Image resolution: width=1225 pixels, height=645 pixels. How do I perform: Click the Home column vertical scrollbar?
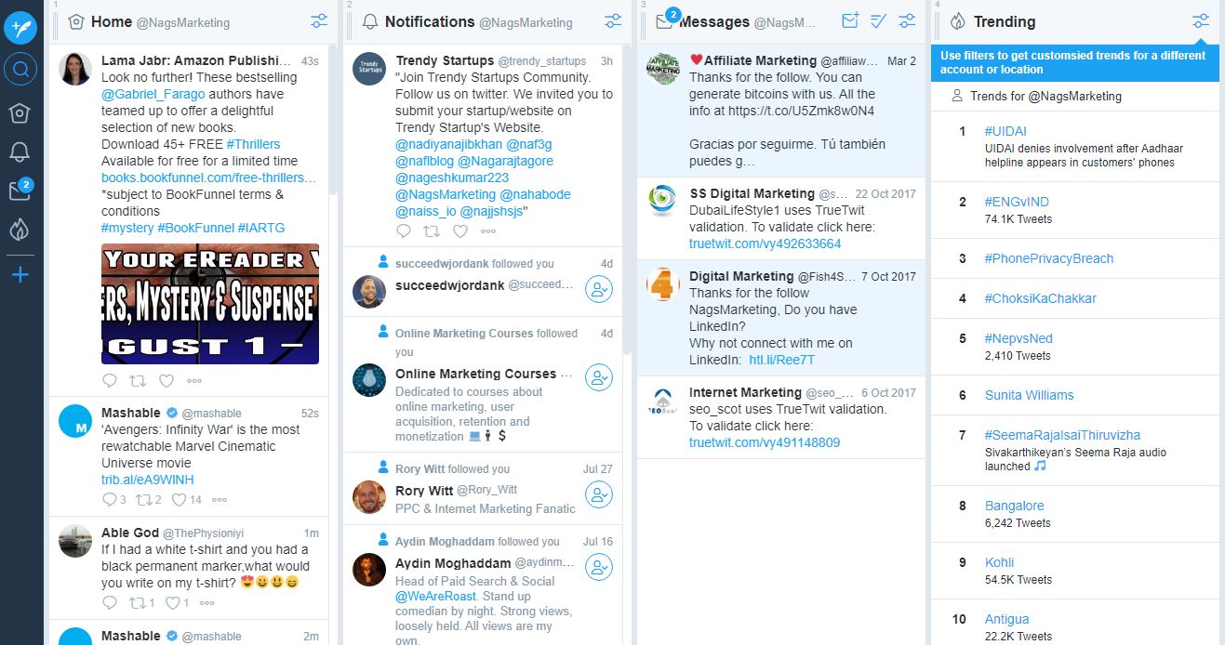[333, 119]
